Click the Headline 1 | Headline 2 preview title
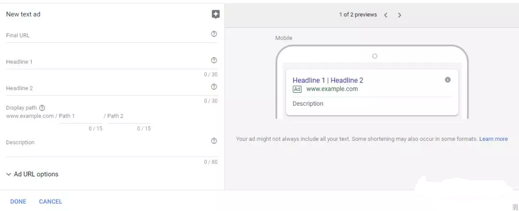 coord(328,80)
